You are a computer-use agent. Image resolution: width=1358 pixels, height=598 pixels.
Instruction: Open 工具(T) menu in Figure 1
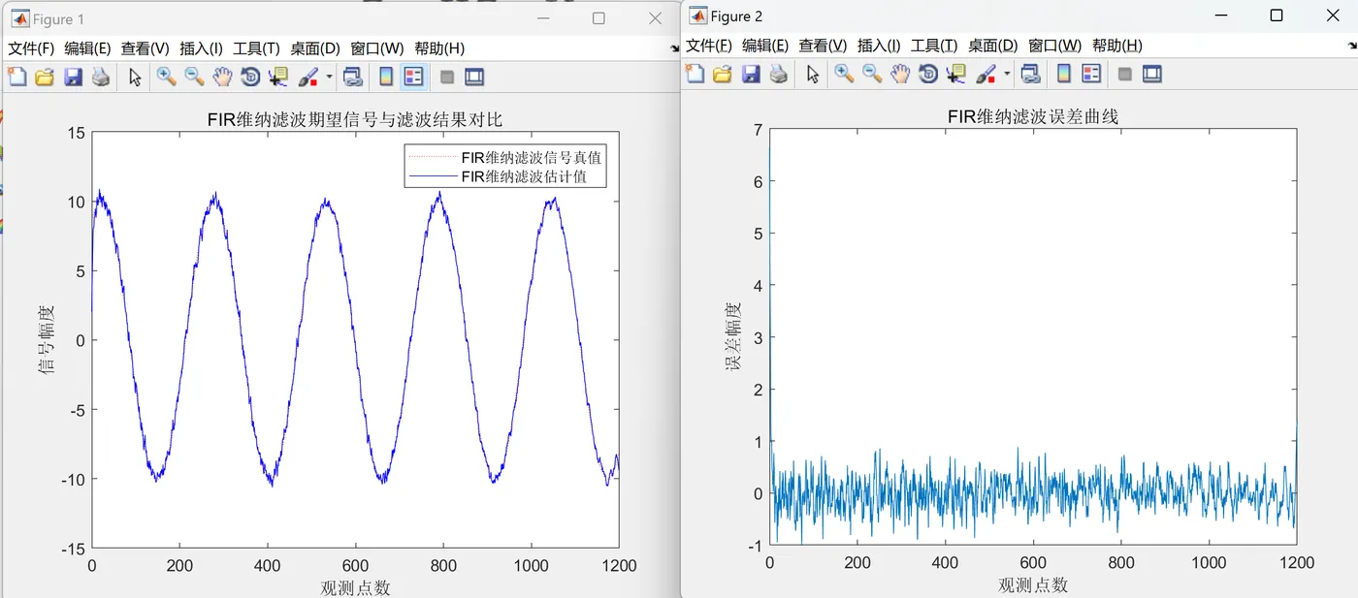[x=256, y=48]
